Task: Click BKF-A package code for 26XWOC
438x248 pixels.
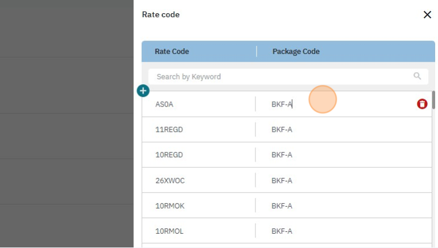Action: tap(282, 180)
